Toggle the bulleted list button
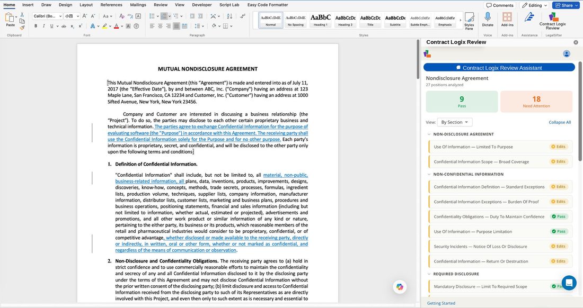This screenshot has width=583, height=308. coord(152,16)
